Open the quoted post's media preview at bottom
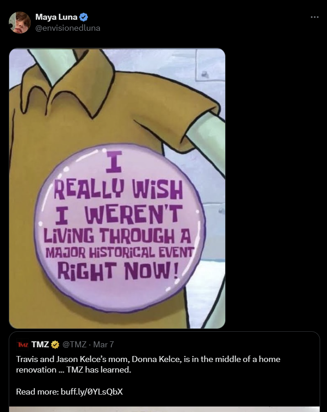327x412 pixels. (x=164, y=409)
